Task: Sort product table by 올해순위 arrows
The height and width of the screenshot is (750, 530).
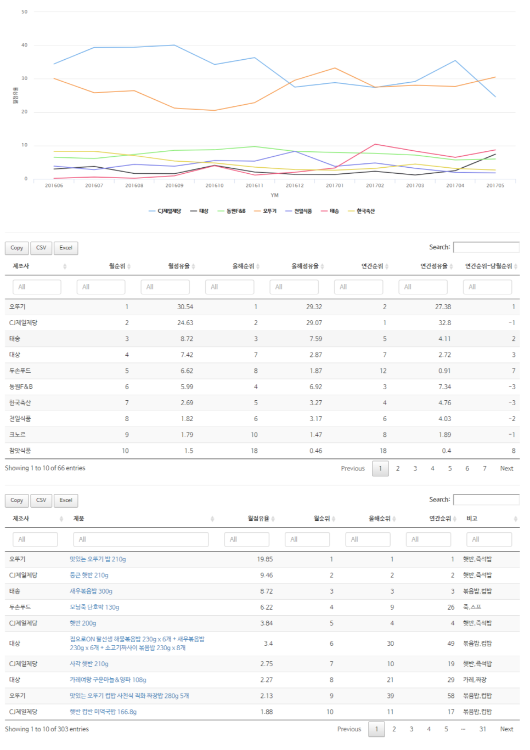Action: point(394,519)
